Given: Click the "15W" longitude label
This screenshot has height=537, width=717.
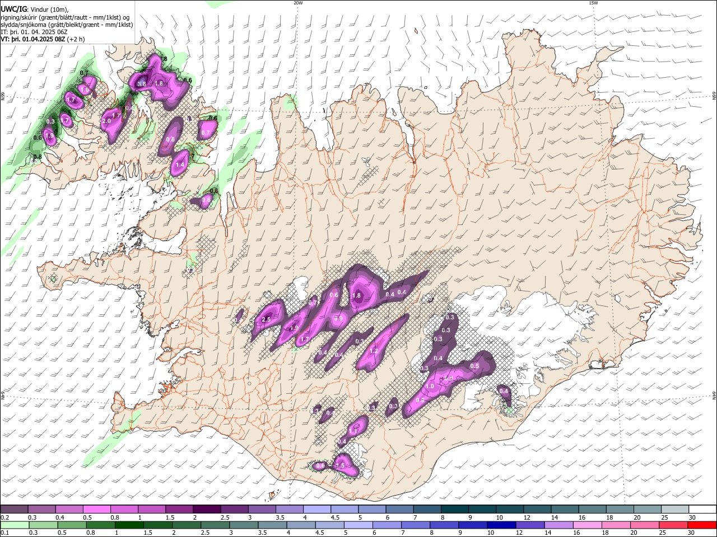Looking at the screenshot, I should tap(593, 3).
